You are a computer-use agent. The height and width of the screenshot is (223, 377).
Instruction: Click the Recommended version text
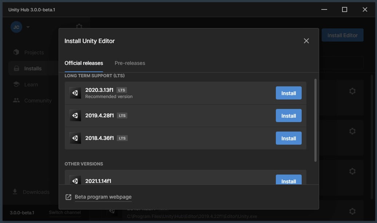[109, 97]
